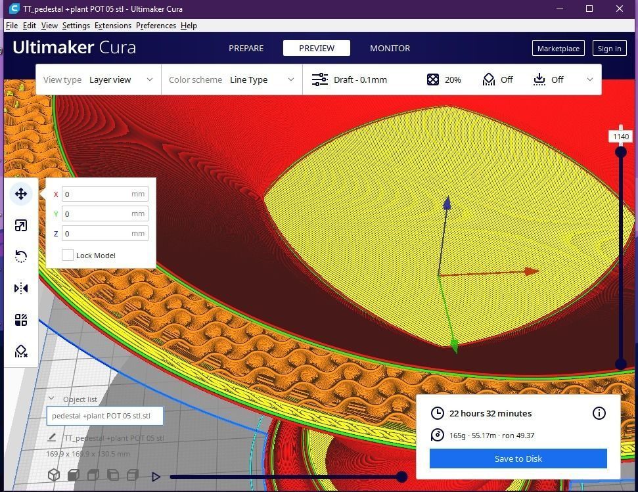
Task: Click the layer slider top handle
Action: (621, 152)
